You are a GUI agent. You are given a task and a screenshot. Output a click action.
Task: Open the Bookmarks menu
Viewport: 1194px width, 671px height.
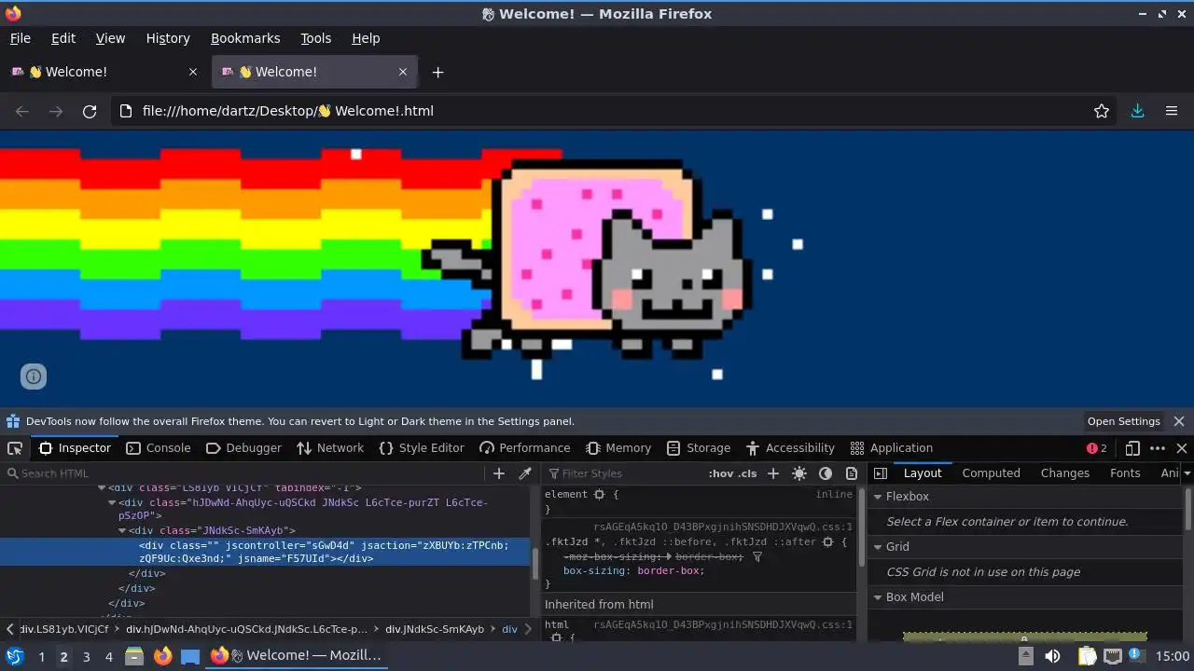coord(245,38)
